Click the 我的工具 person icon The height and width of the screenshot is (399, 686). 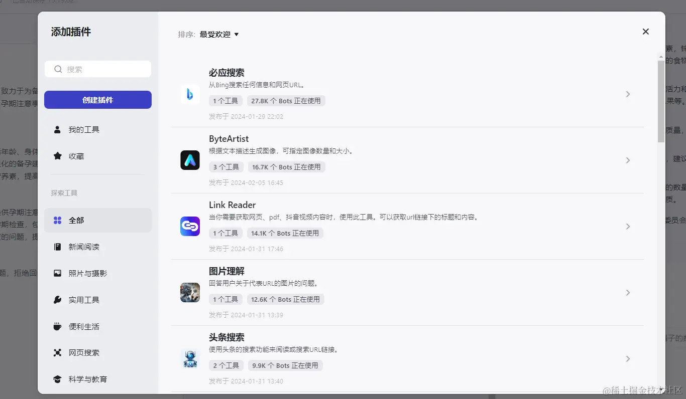coord(57,130)
